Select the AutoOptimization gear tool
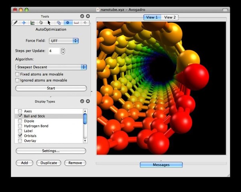The width and height of the screenshot is (241, 192). [x=68, y=23]
